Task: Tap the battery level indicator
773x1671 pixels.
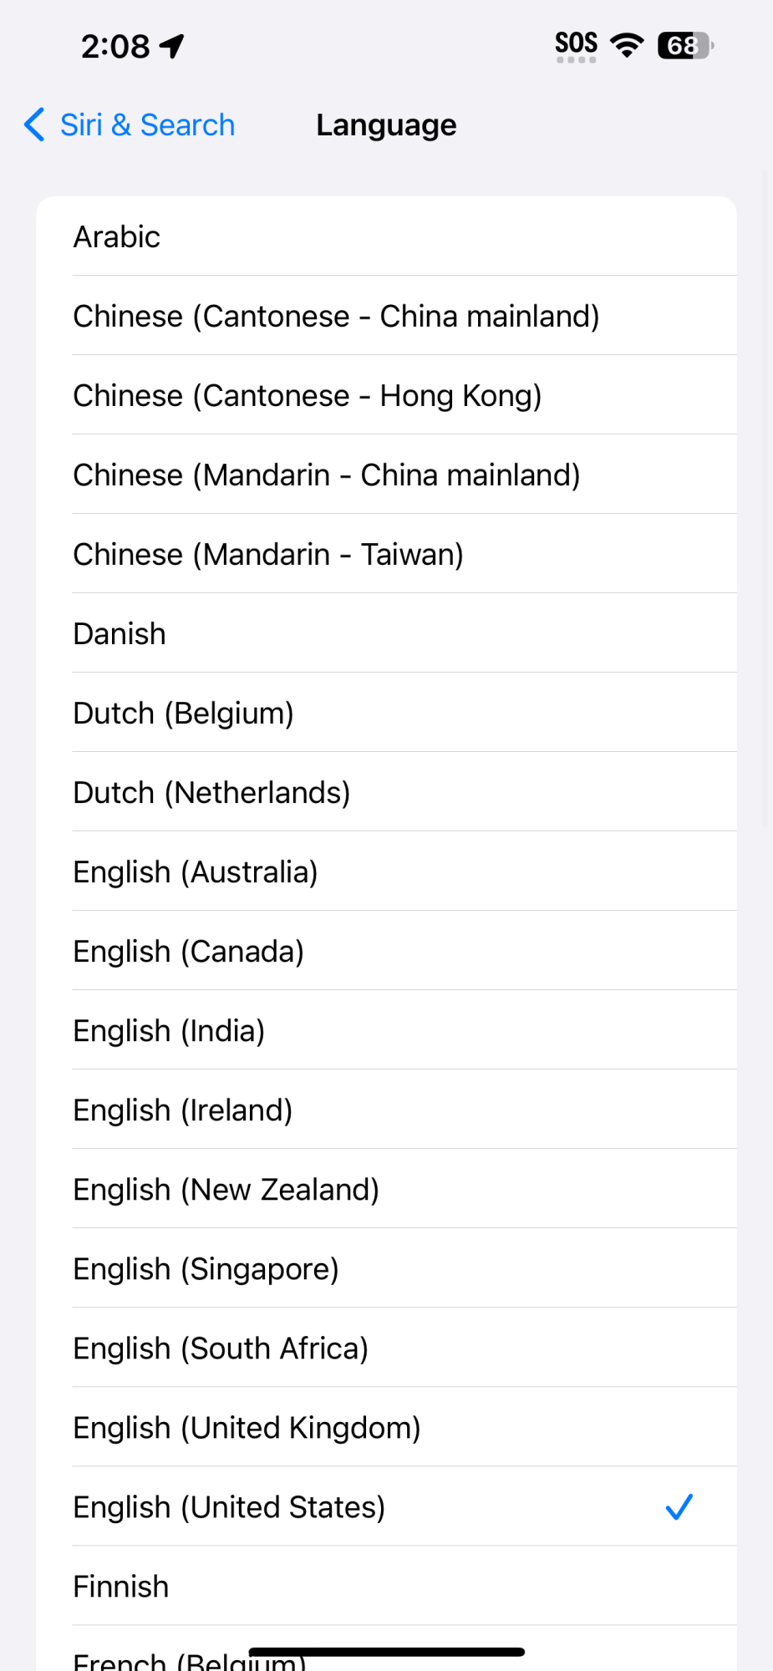Action: (685, 45)
